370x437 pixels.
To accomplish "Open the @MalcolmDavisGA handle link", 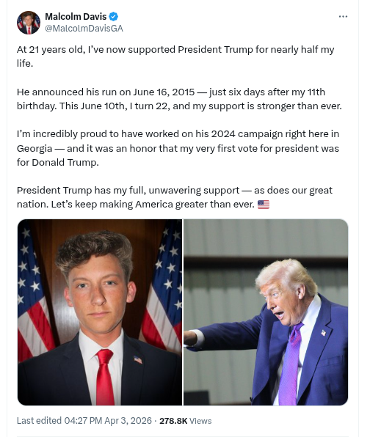I will click(84, 29).
